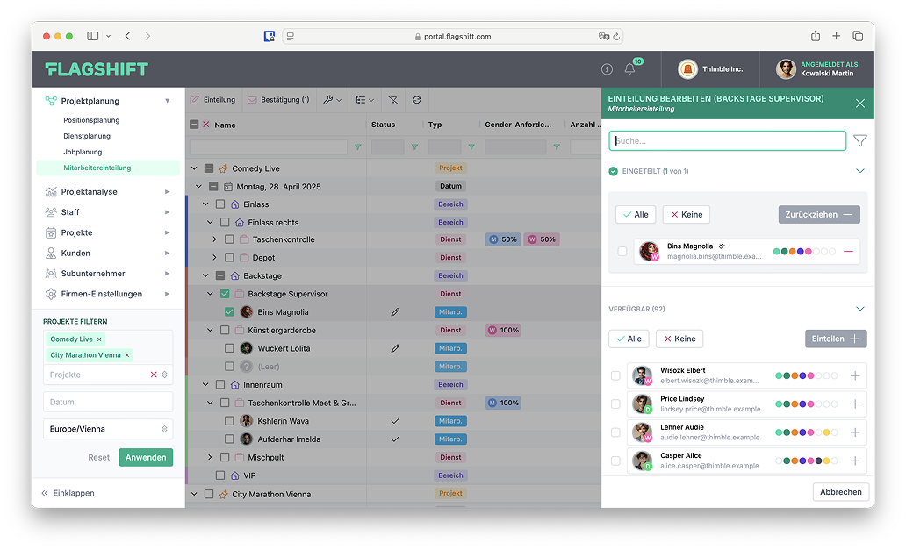Image resolution: width=906 pixels, height=550 pixels.
Task: Click the Abbrechen button
Action: [x=840, y=492]
